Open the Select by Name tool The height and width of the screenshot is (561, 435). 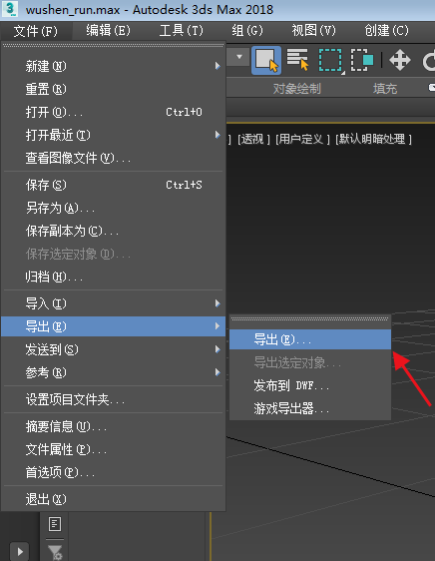pyautogui.click(x=297, y=59)
